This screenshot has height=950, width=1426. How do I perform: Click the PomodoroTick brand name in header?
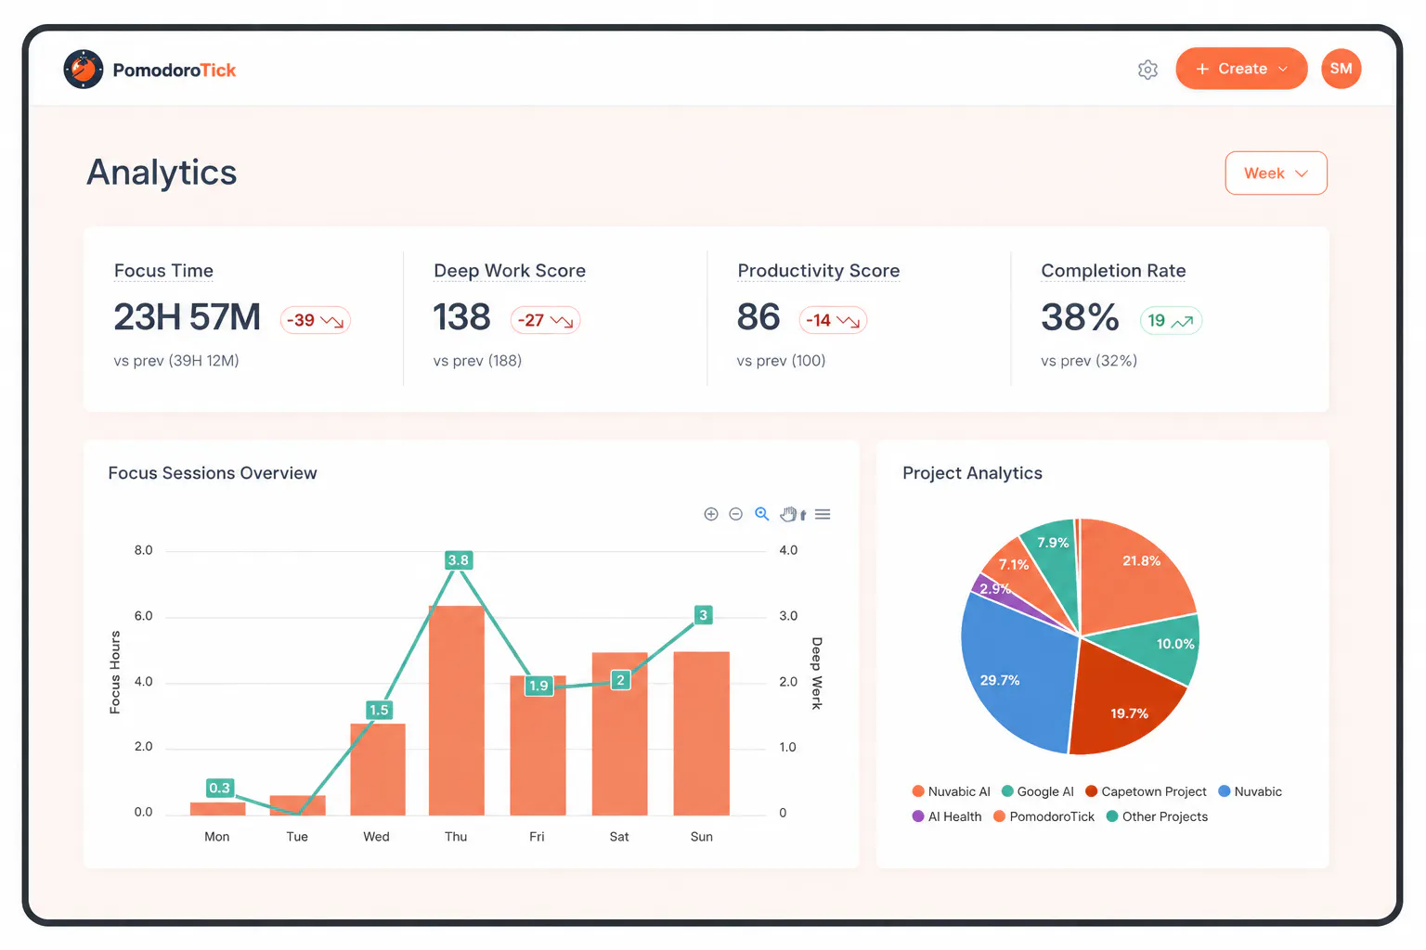pos(175,71)
